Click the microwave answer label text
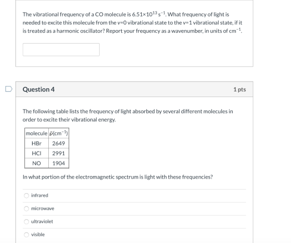Image resolution: width=291 pixels, height=243 pixels. (43, 209)
